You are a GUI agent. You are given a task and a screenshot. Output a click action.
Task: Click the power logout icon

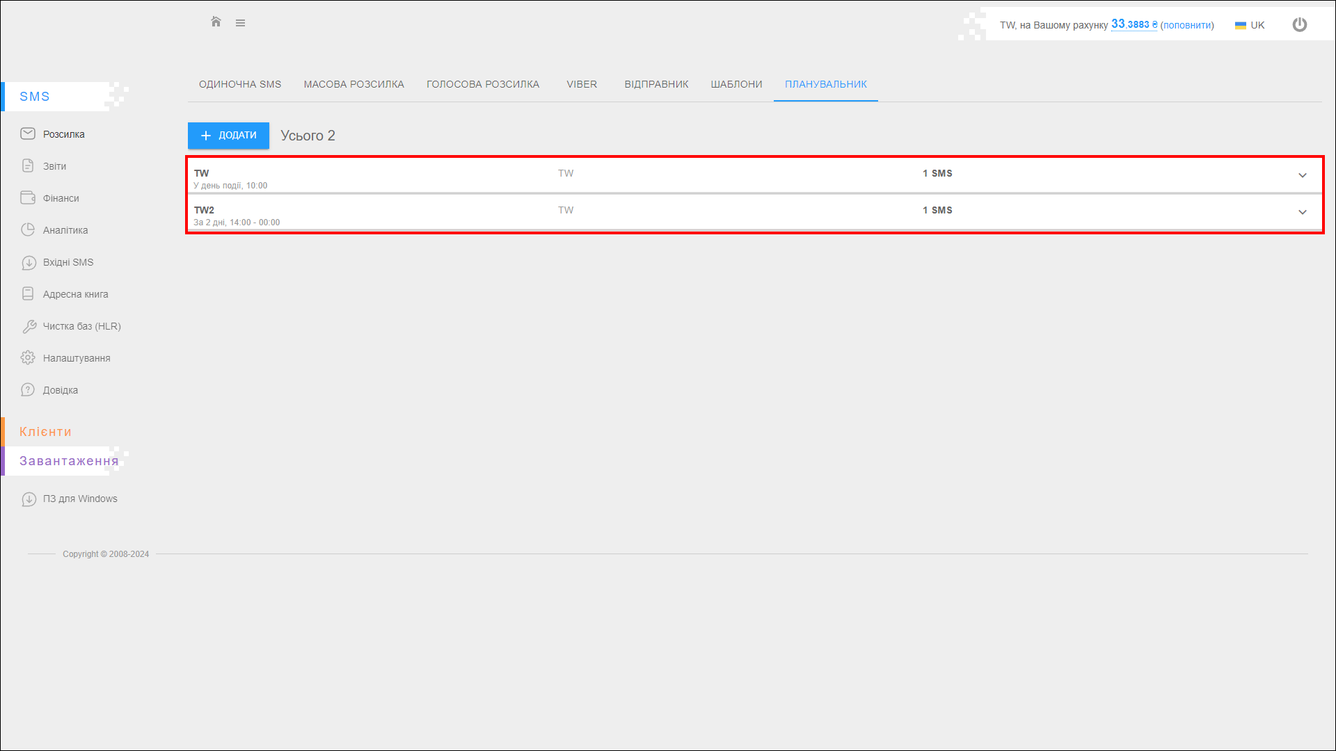point(1299,25)
